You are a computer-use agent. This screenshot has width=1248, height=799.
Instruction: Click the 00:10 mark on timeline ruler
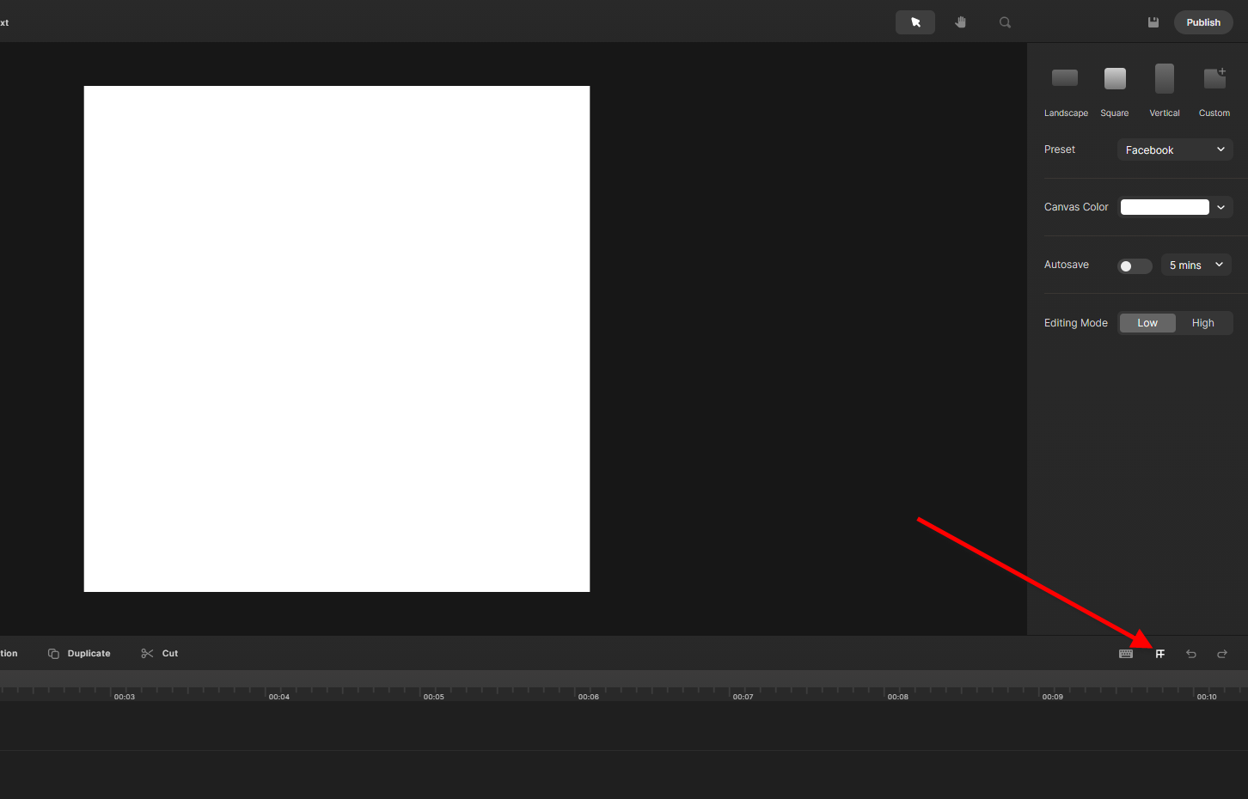tap(1207, 697)
